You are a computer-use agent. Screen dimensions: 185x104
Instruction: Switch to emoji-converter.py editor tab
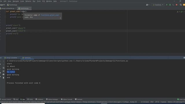click(x=8, y=8)
